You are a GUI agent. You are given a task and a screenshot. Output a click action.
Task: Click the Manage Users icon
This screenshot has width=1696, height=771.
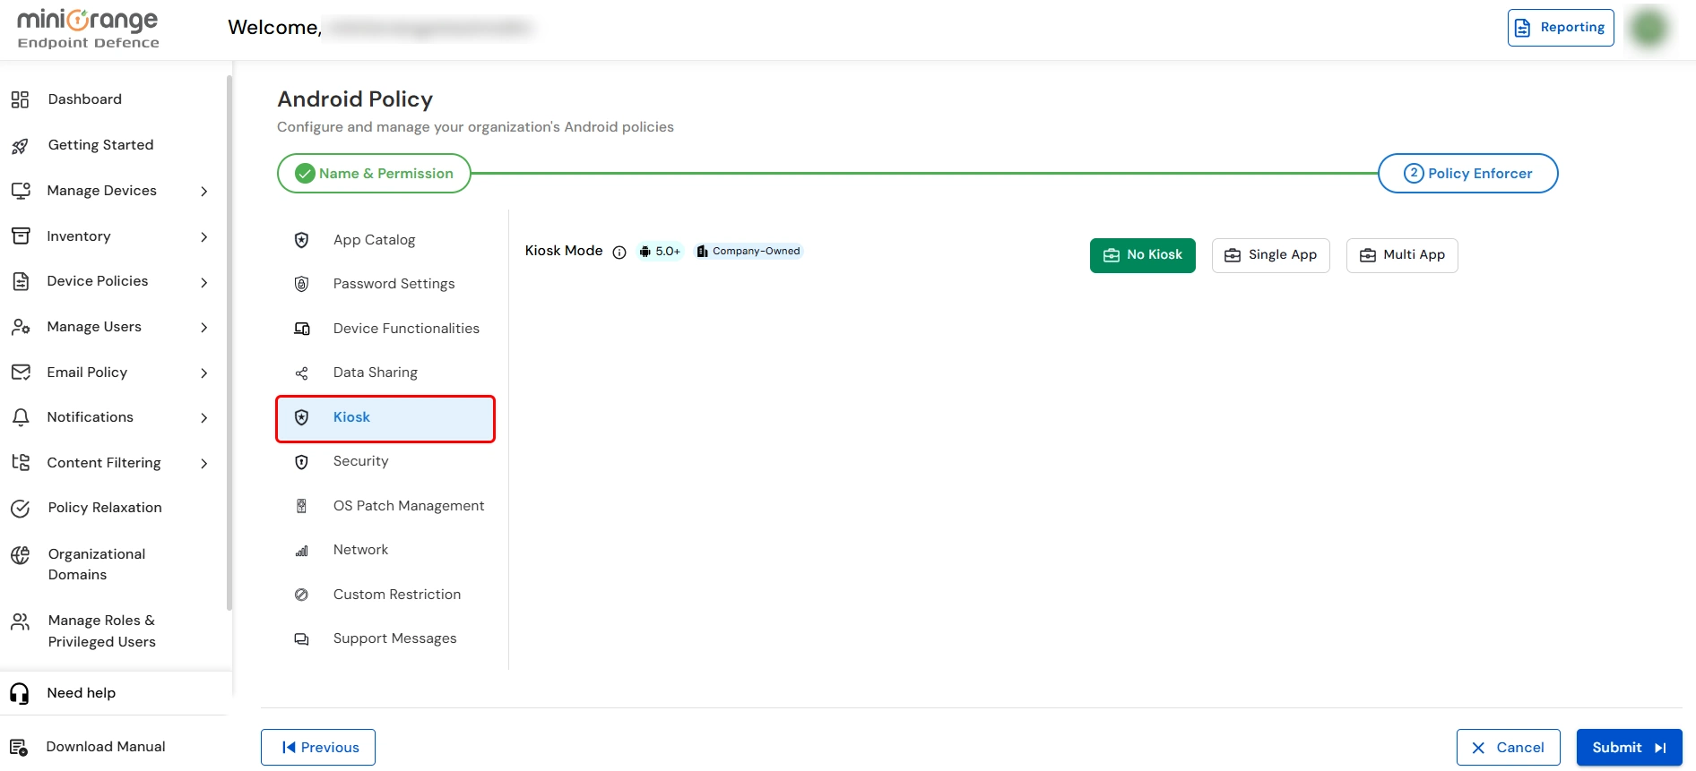tap(21, 327)
